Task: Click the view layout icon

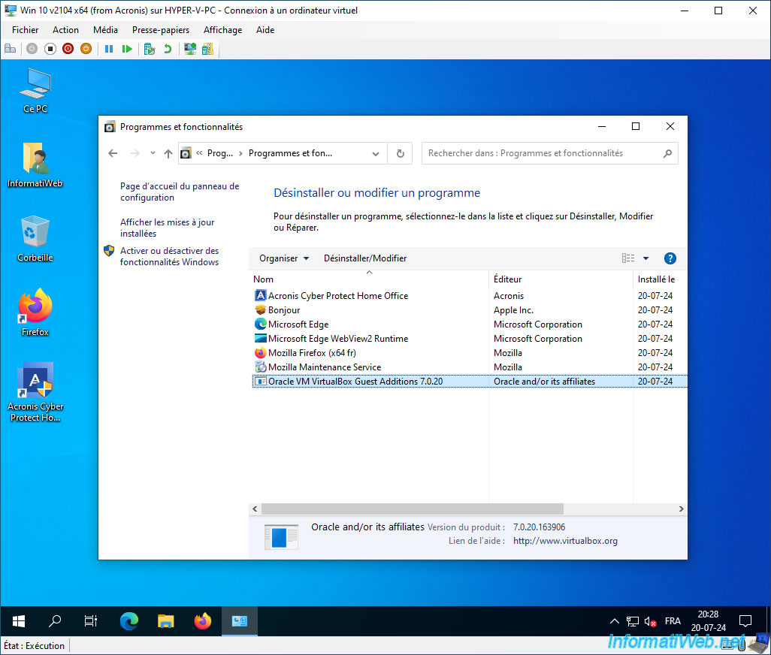Action: (628, 258)
